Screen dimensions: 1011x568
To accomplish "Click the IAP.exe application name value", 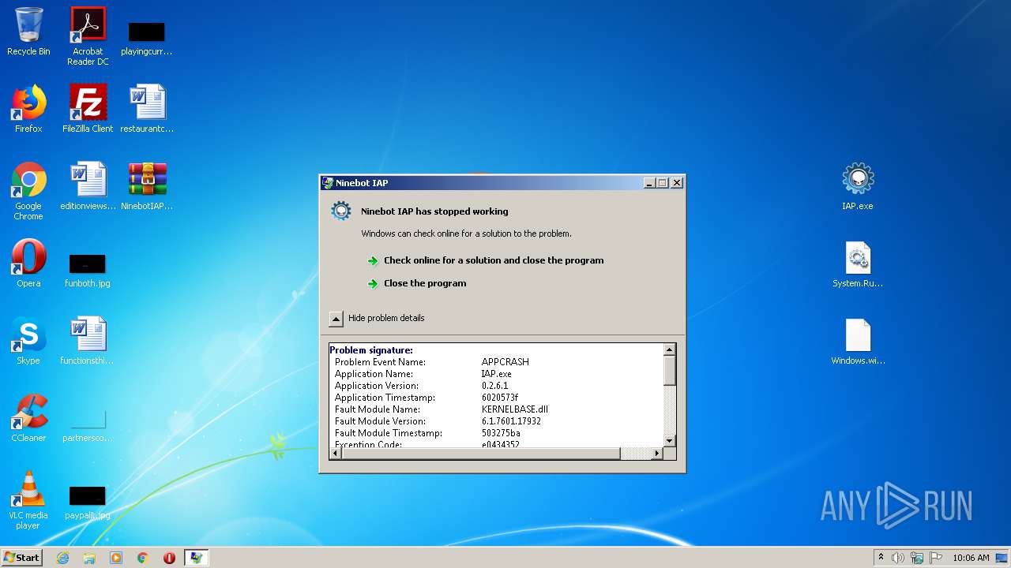I will coord(497,374).
